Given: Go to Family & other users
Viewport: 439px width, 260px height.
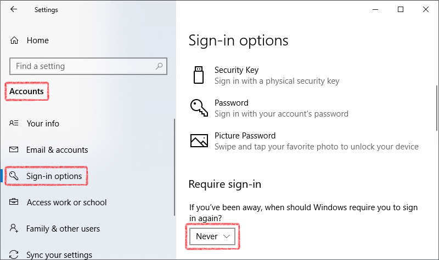Looking at the screenshot, I should tap(63, 229).
